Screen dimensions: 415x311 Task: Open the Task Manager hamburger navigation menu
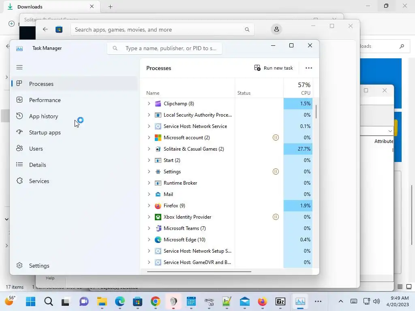[19, 67]
